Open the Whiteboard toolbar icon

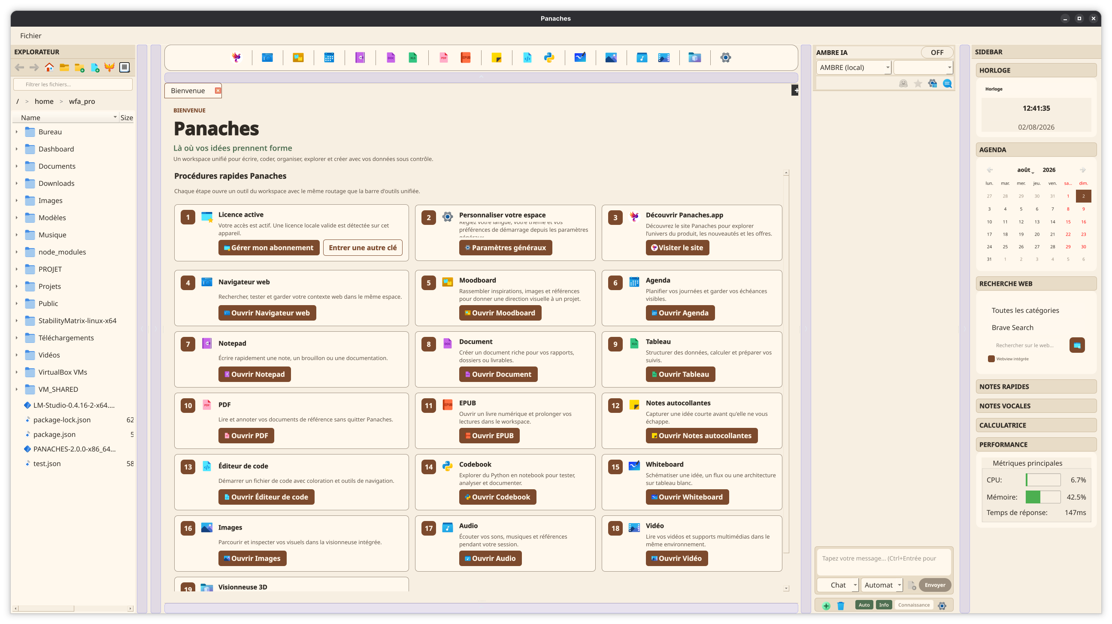tap(580, 58)
